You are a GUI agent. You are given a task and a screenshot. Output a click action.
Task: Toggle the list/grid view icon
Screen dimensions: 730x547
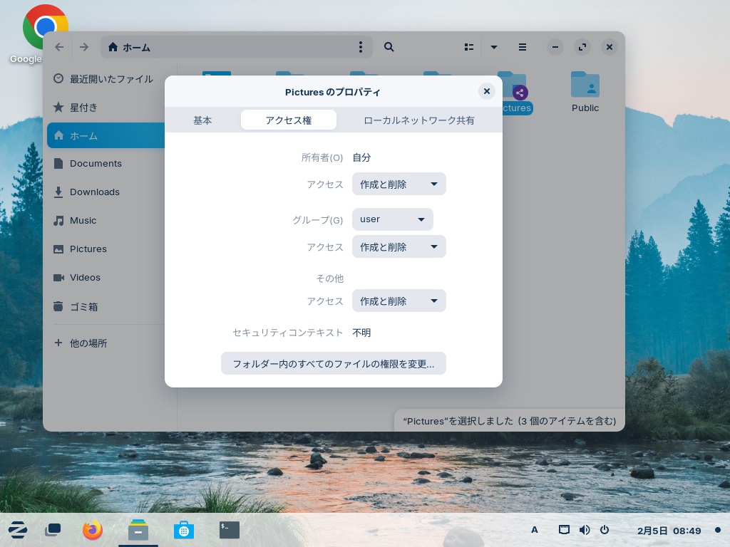(469, 47)
